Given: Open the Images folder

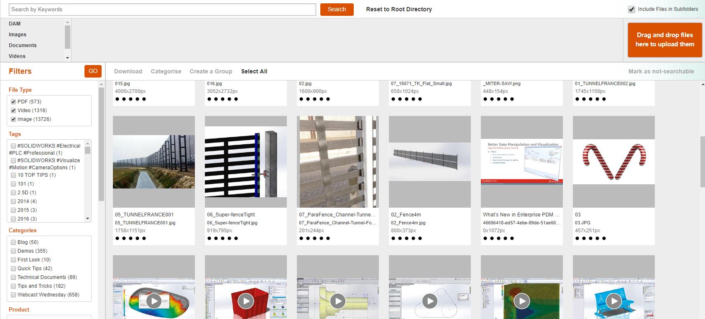Looking at the screenshot, I should click(x=18, y=35).
